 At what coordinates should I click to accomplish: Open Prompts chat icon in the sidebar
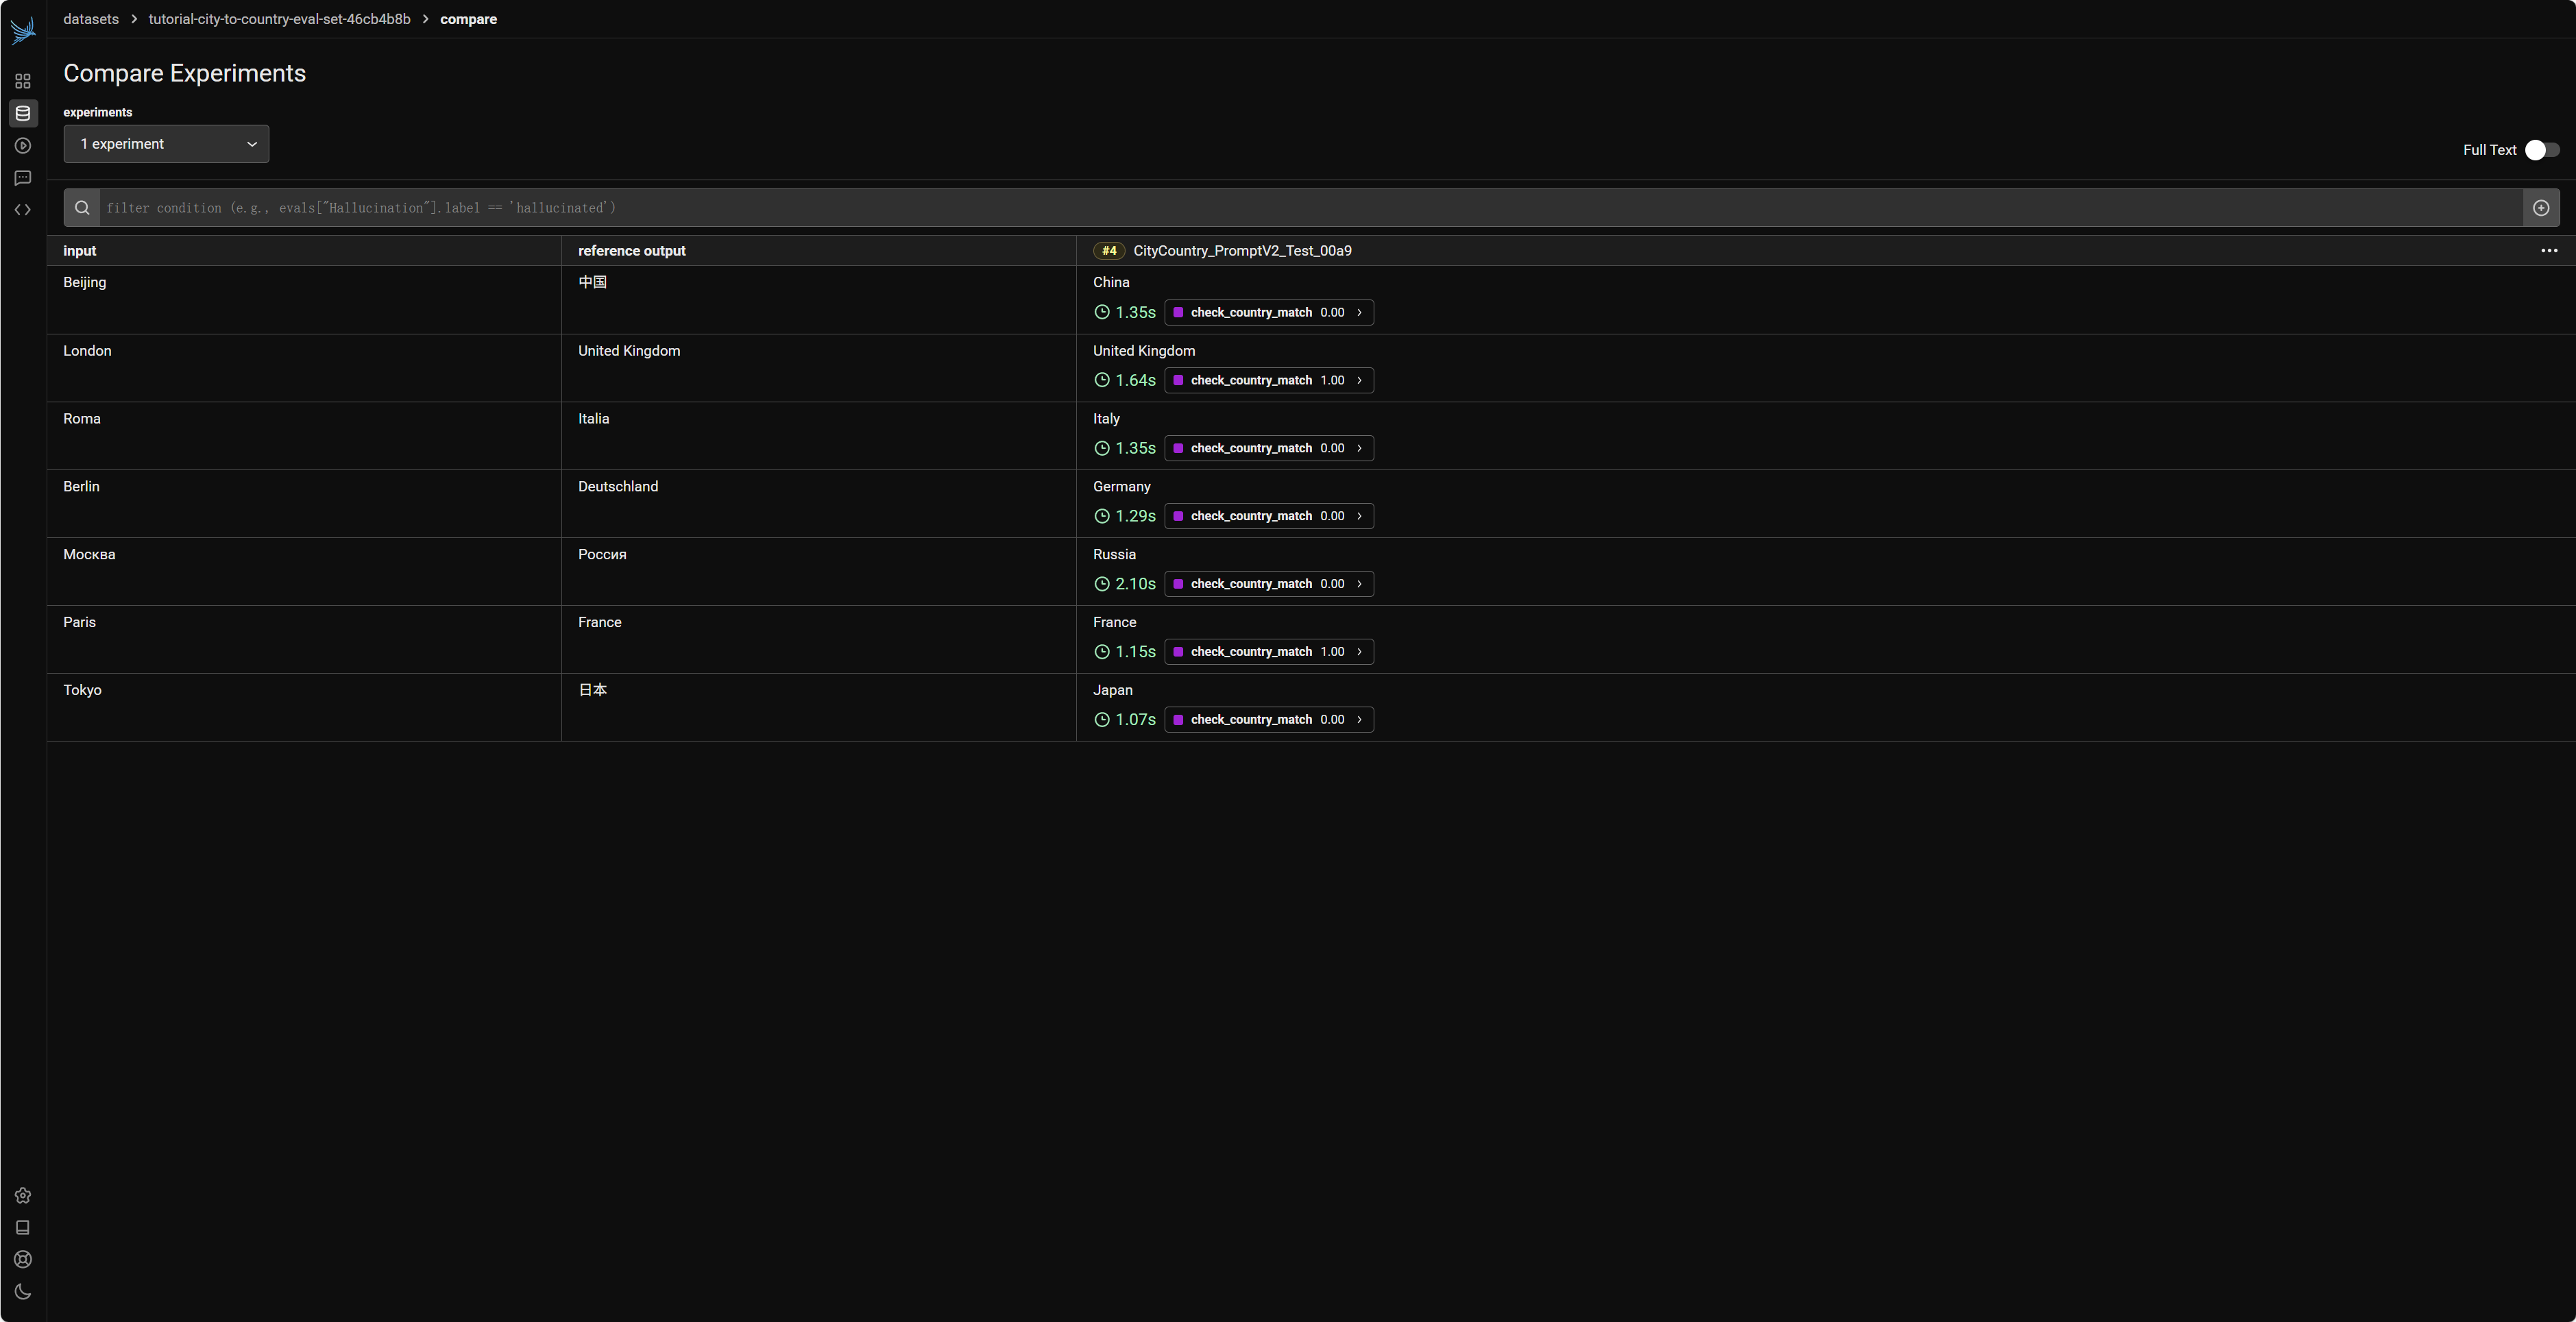(x=23, y=178)
